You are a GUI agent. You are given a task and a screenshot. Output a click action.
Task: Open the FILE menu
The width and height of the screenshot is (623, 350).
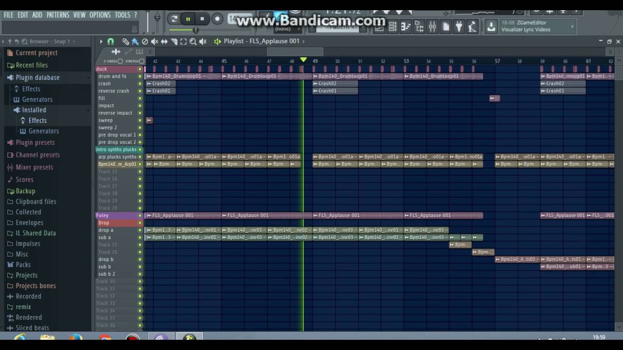8,15
